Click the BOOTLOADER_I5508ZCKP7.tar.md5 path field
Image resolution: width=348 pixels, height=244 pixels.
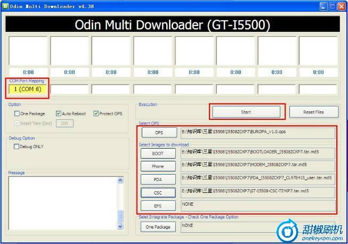(258, 153)
